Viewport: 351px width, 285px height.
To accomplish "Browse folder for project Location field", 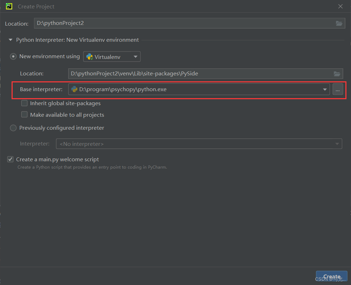I will tap(339, 23).
